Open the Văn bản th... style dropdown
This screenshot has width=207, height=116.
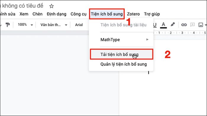pos(54,25)
